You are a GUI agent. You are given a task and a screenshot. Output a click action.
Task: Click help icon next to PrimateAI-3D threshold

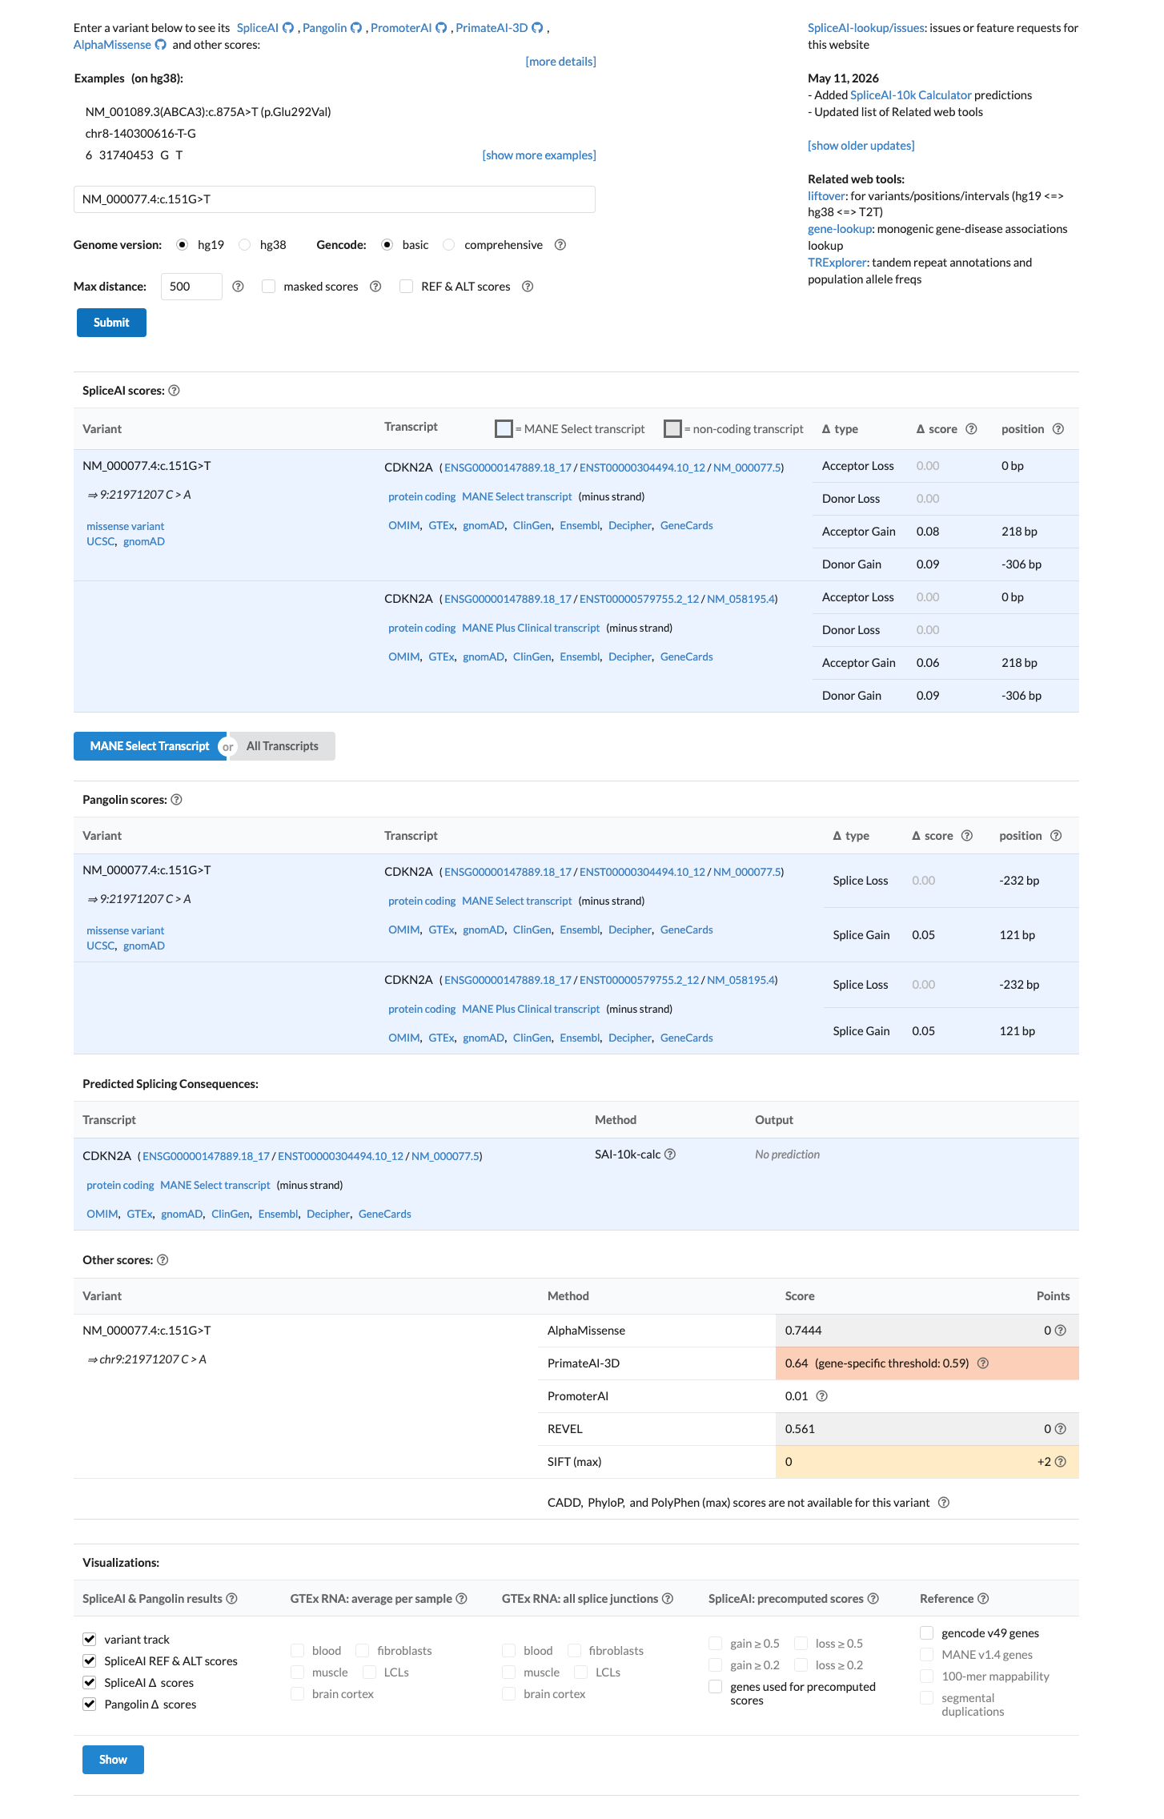click(x=983, y=1363)
